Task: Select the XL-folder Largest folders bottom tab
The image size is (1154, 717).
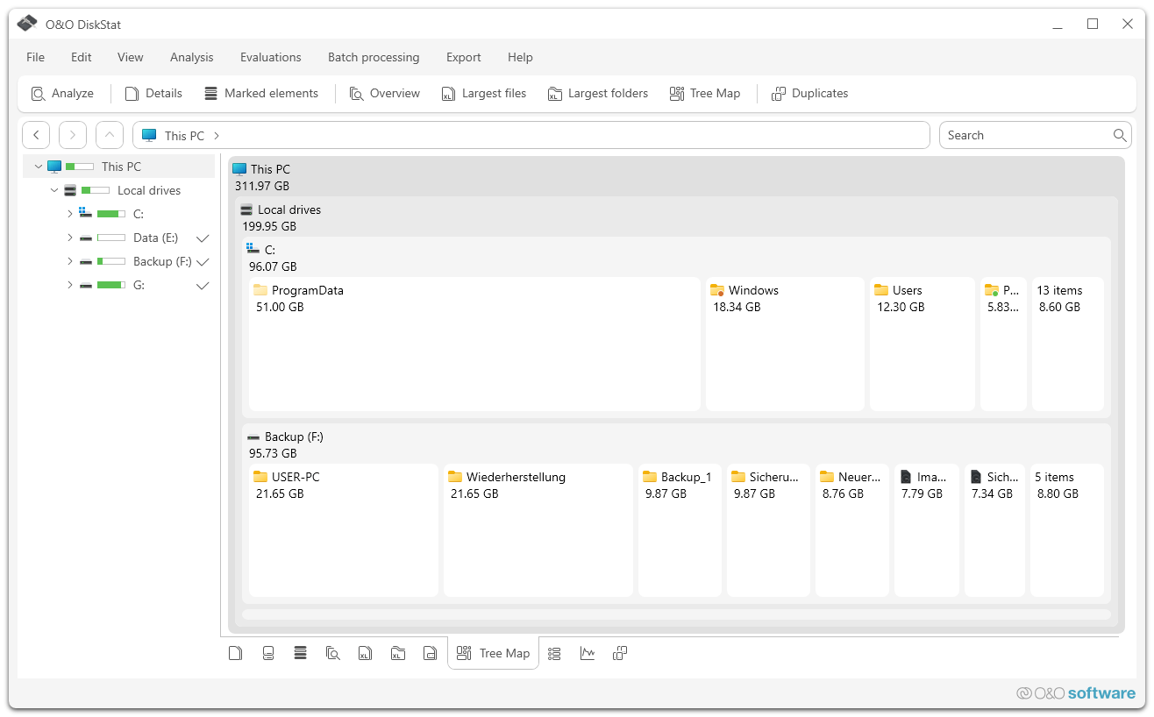Action: [x=397, y=653]
